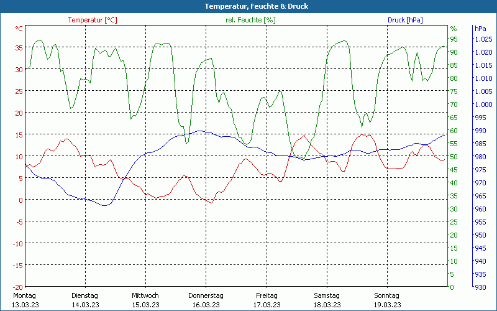The width and height of the screenshot is (497, 311).
Task: Click the 'Dienstag' day label
Action: coord(84,296)
